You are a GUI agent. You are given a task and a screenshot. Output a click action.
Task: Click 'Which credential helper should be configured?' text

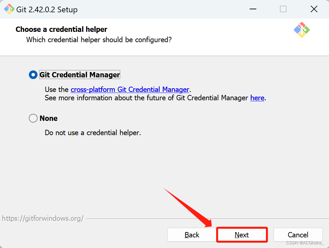(99, 40)
